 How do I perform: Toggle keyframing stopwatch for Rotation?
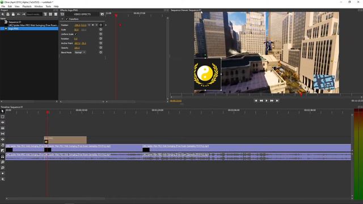(x=101, y=39)
